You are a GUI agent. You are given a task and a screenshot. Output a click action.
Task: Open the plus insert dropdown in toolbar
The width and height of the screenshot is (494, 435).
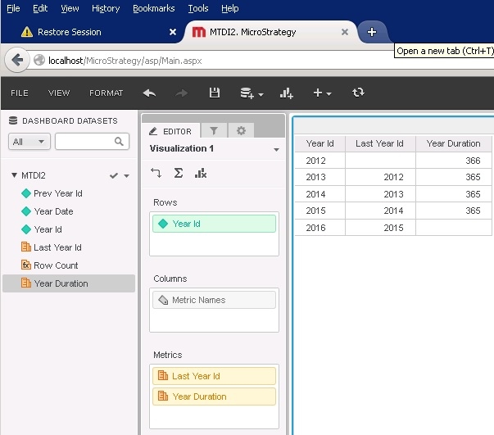pyautogui.click(x=322, y=93)
